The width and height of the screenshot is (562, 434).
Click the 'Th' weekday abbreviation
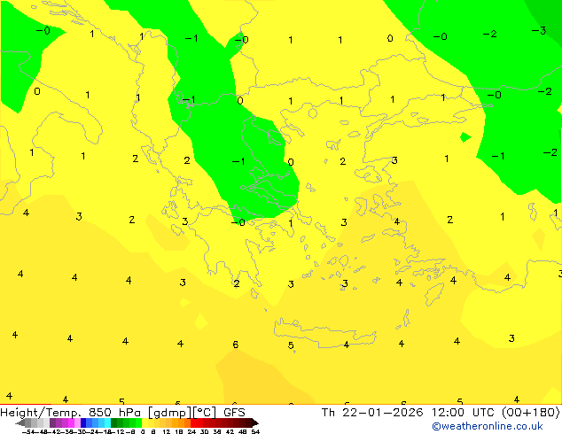328,413
